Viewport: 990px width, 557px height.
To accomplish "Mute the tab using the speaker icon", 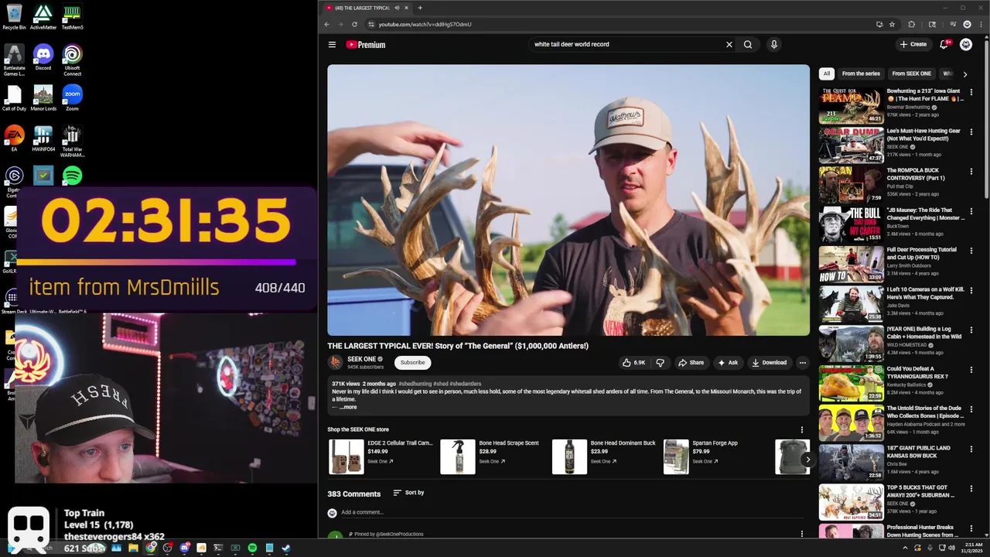I will [397, 8].
